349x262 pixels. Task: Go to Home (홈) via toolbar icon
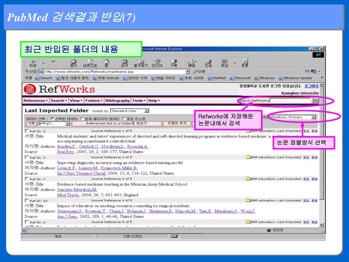[x=106, y=63]
